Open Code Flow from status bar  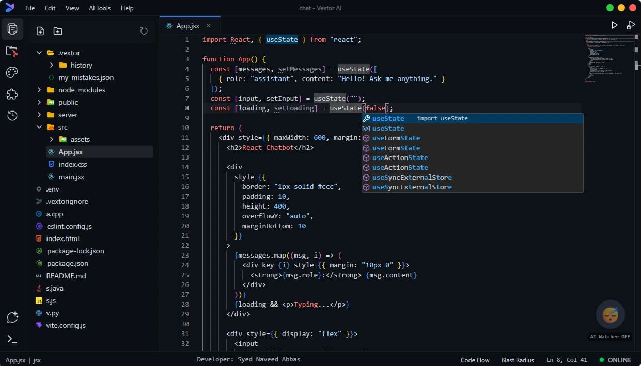475,360
